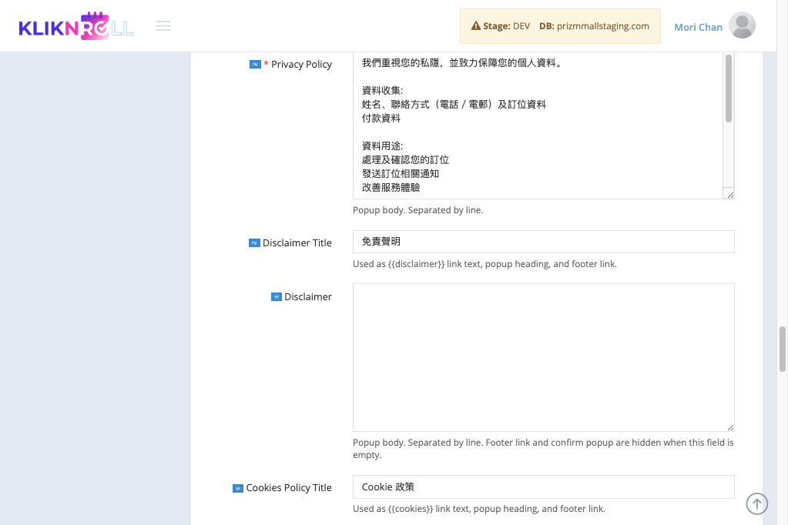Click 'prizmmallstaging.com' in the banner
Image resolution: width=788 pixels, height=525 pixels.
(x=602, y=26)
